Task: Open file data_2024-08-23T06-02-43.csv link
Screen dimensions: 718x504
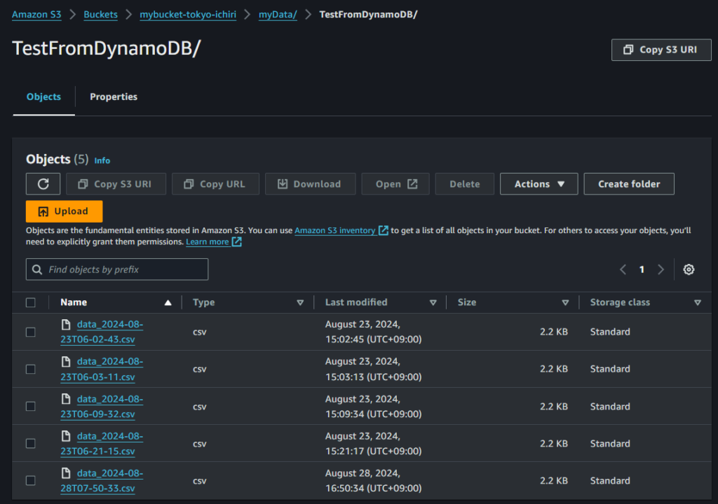Action: point(102,332)
